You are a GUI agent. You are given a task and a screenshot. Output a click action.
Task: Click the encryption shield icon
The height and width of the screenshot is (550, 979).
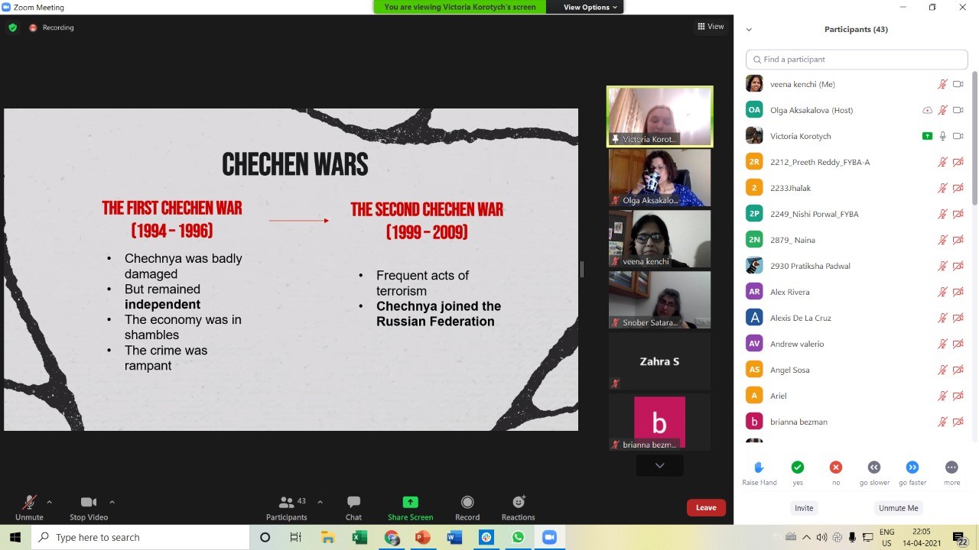pyautogui.click(x=12, y=27)
